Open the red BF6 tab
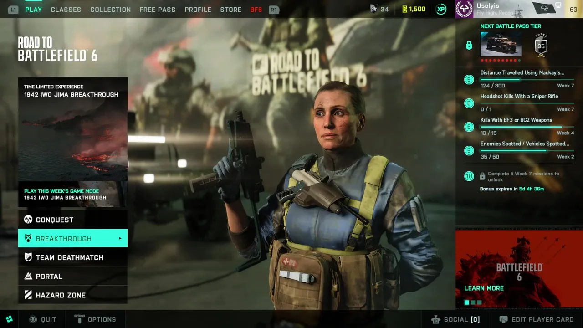The width and height of the screenshot is (583, 328). 256,10
